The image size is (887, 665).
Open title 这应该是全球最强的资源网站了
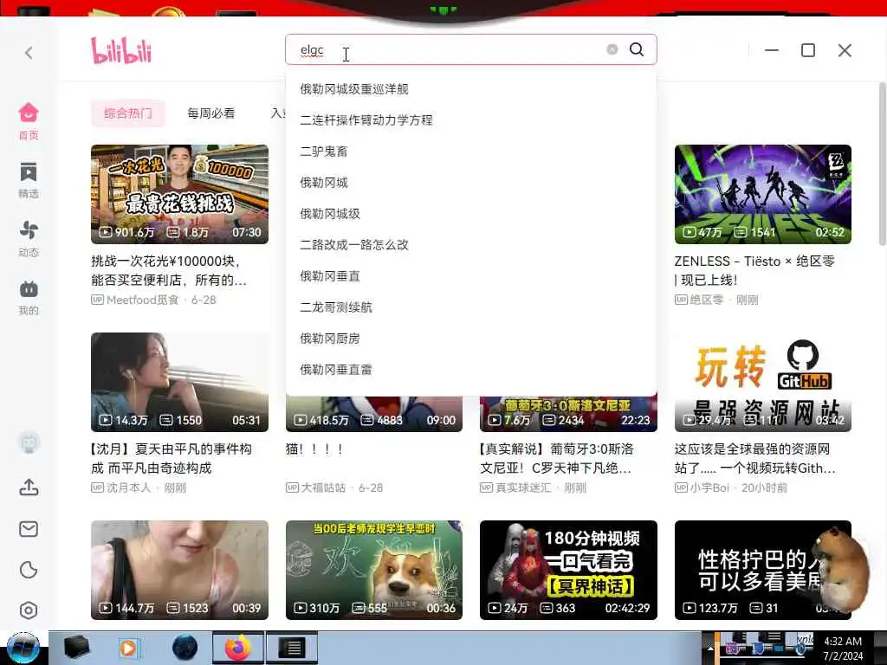(x=754, y=459)
